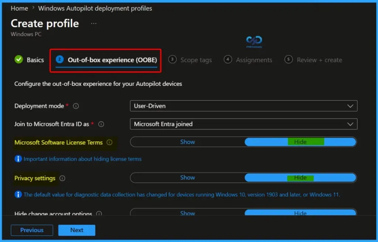Viewport: 378px width, 242px height.
Task: Set Microsoft Software License Terms to Show
Action: coord(188,142)
